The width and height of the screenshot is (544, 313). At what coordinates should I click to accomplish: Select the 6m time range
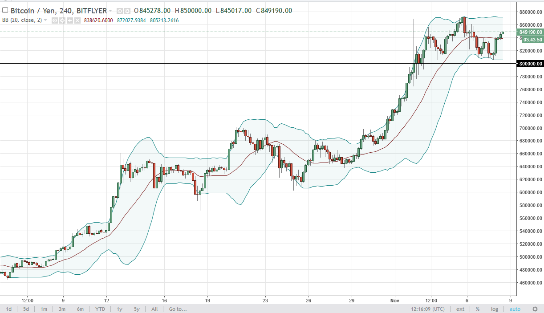[80, 309]
